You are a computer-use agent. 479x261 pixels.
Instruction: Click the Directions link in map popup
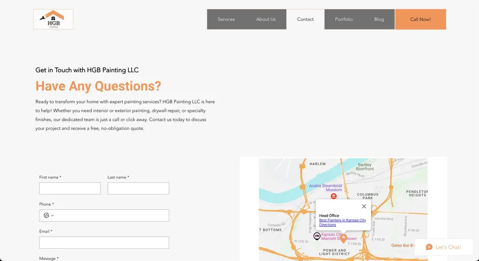[327, 225]
